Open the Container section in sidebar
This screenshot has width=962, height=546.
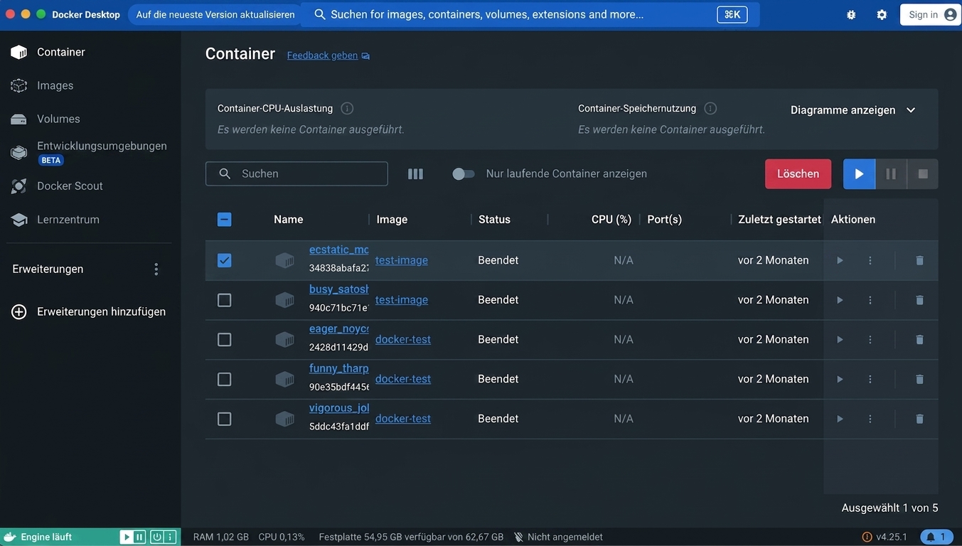click(x=90, y=52)
